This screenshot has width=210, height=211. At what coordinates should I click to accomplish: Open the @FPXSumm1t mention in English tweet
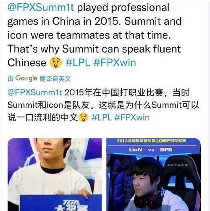pyautogui.click(x=41, y=8)
